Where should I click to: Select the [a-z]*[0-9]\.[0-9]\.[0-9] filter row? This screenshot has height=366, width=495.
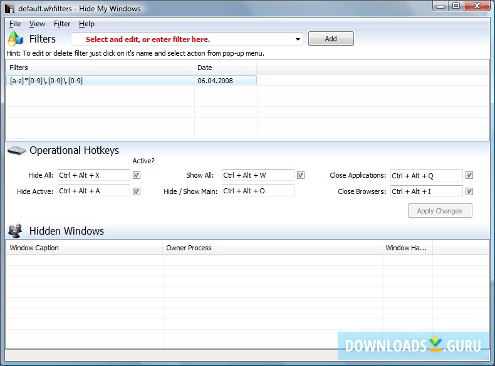(x=132, y=81)
